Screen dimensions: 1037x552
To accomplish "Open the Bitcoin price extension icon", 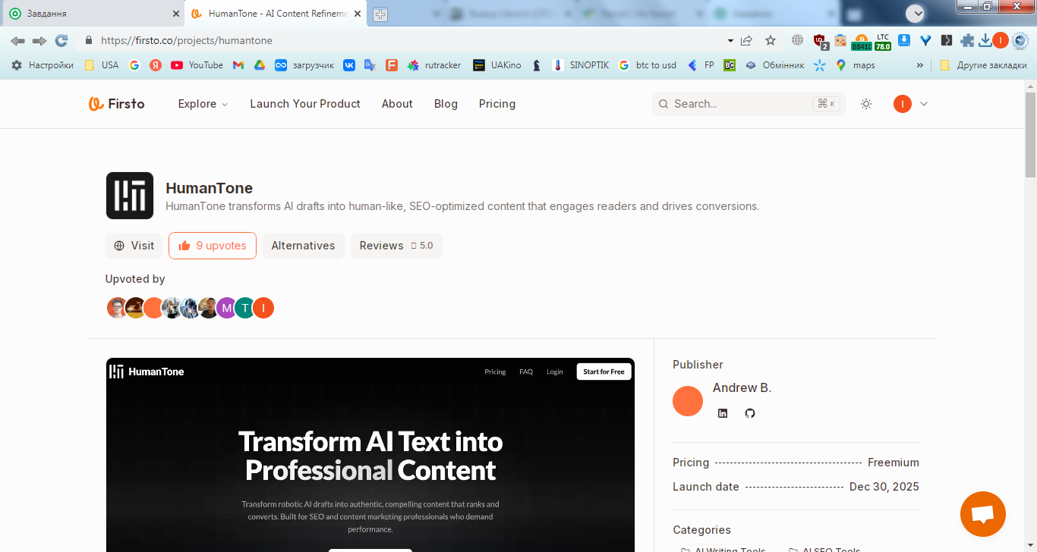I will (862, 41).
